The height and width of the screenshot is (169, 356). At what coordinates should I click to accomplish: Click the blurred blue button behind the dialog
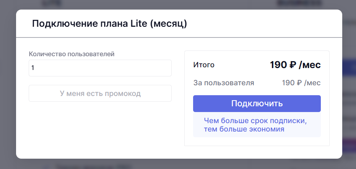[349, 66]
